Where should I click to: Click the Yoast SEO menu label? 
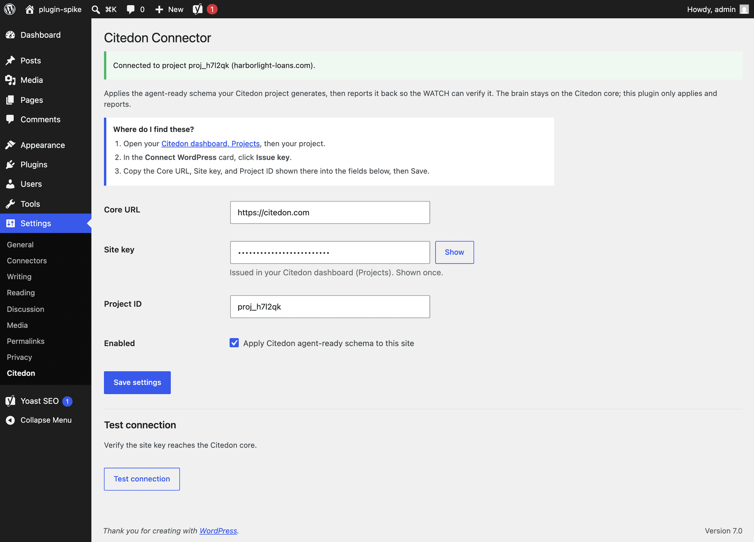[40, 401]
